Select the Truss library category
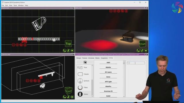Image resolution: width=184 pixels, height=103 pixels. click(x=84, y=68)
